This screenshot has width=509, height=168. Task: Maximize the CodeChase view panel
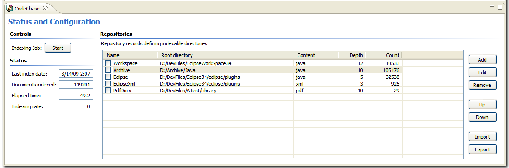pyautogui.click(x=499, y=7)
